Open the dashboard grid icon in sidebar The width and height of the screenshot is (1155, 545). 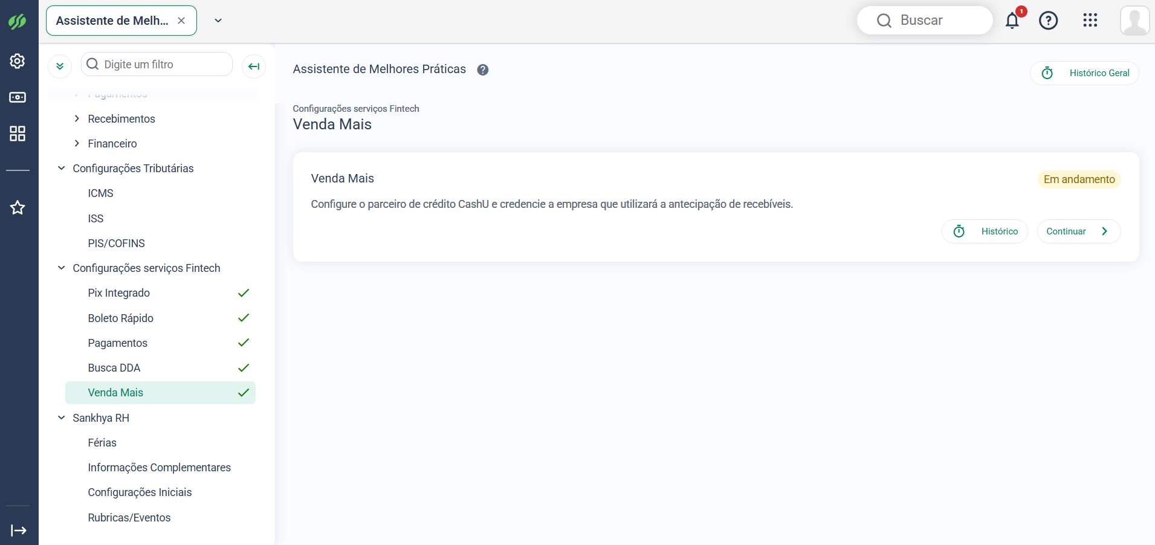(x=18, y=134)
